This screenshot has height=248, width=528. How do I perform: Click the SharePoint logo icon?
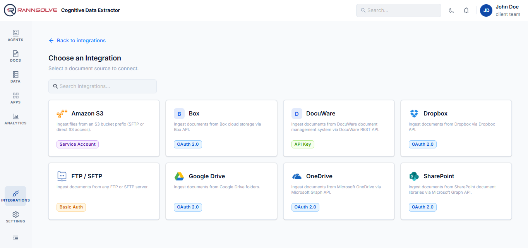[414, 176]
